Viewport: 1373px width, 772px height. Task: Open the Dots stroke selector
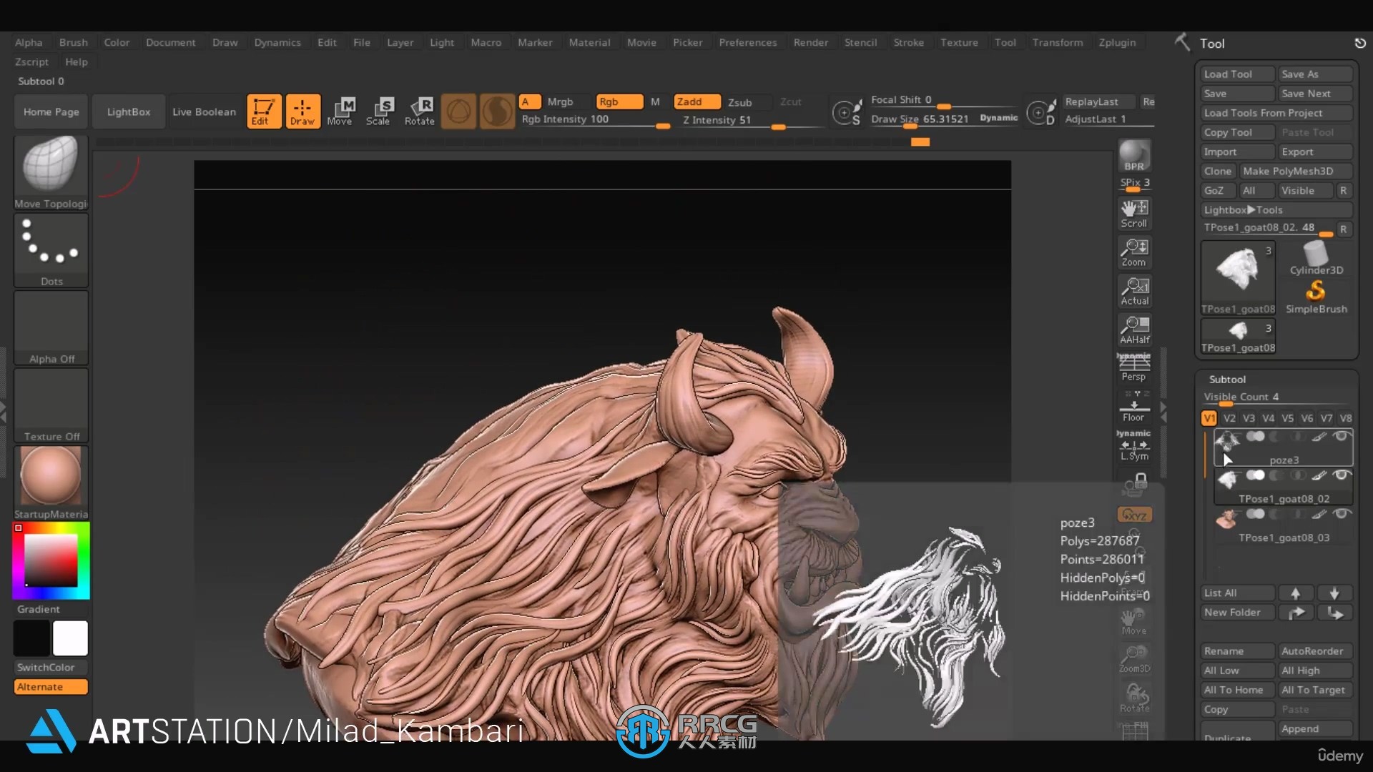pyautogui.click(x=51, y=250)
